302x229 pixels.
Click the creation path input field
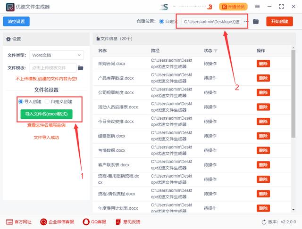[211, 22]
